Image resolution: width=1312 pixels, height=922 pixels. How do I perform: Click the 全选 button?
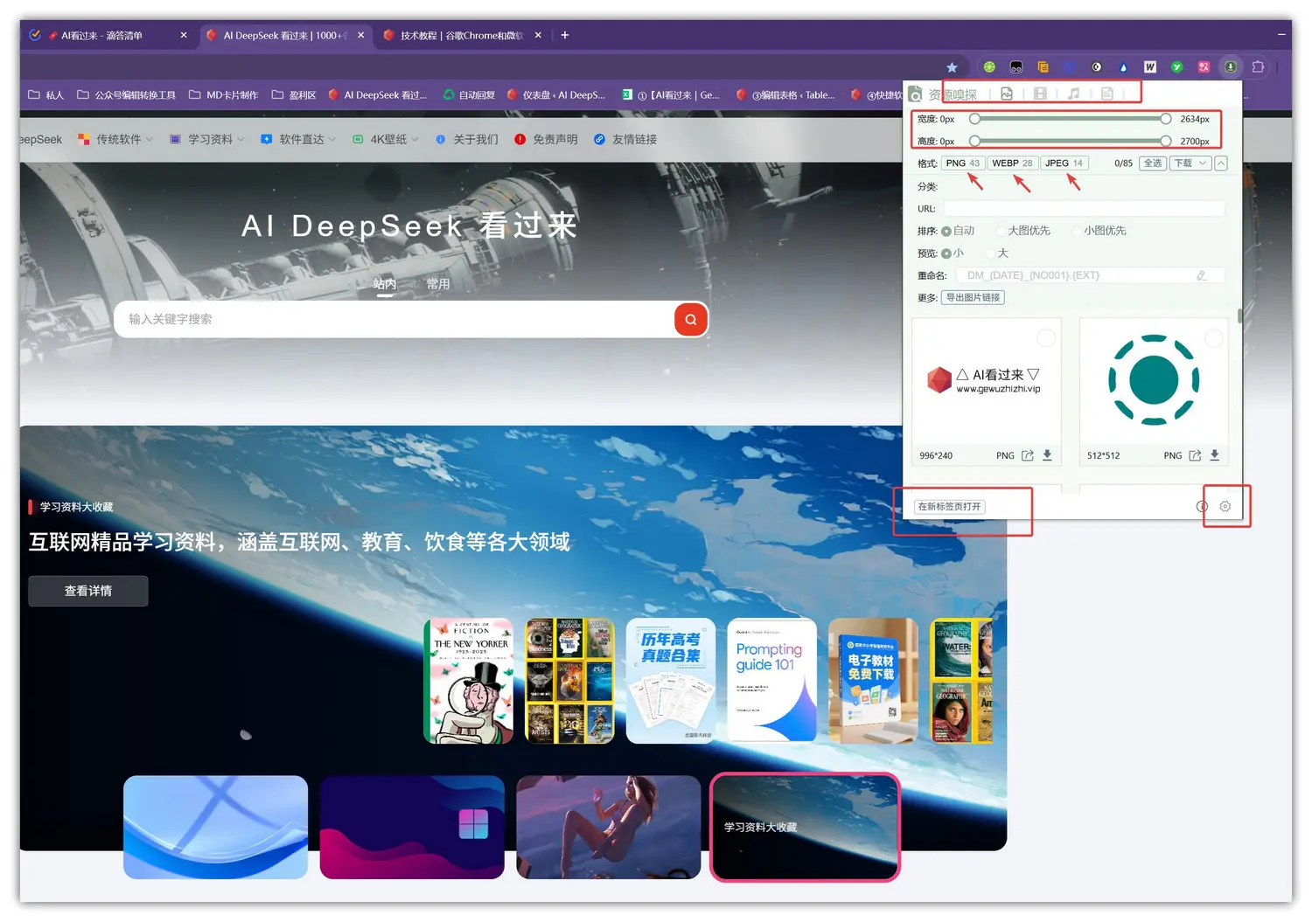coord(1153,163)
